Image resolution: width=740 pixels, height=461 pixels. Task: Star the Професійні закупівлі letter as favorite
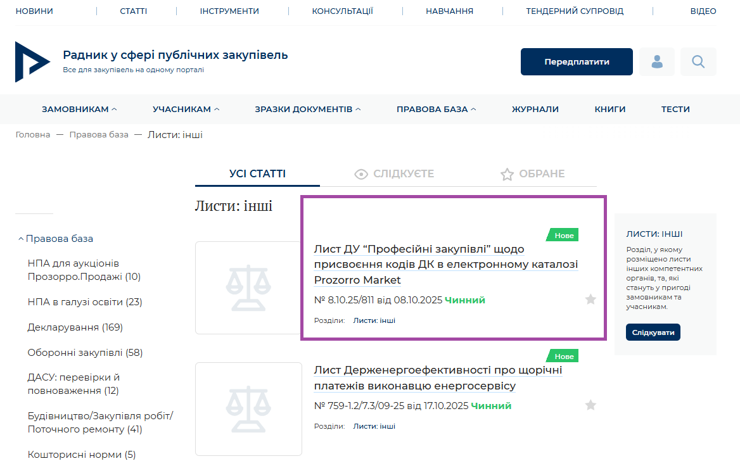(x=590, y=300)
